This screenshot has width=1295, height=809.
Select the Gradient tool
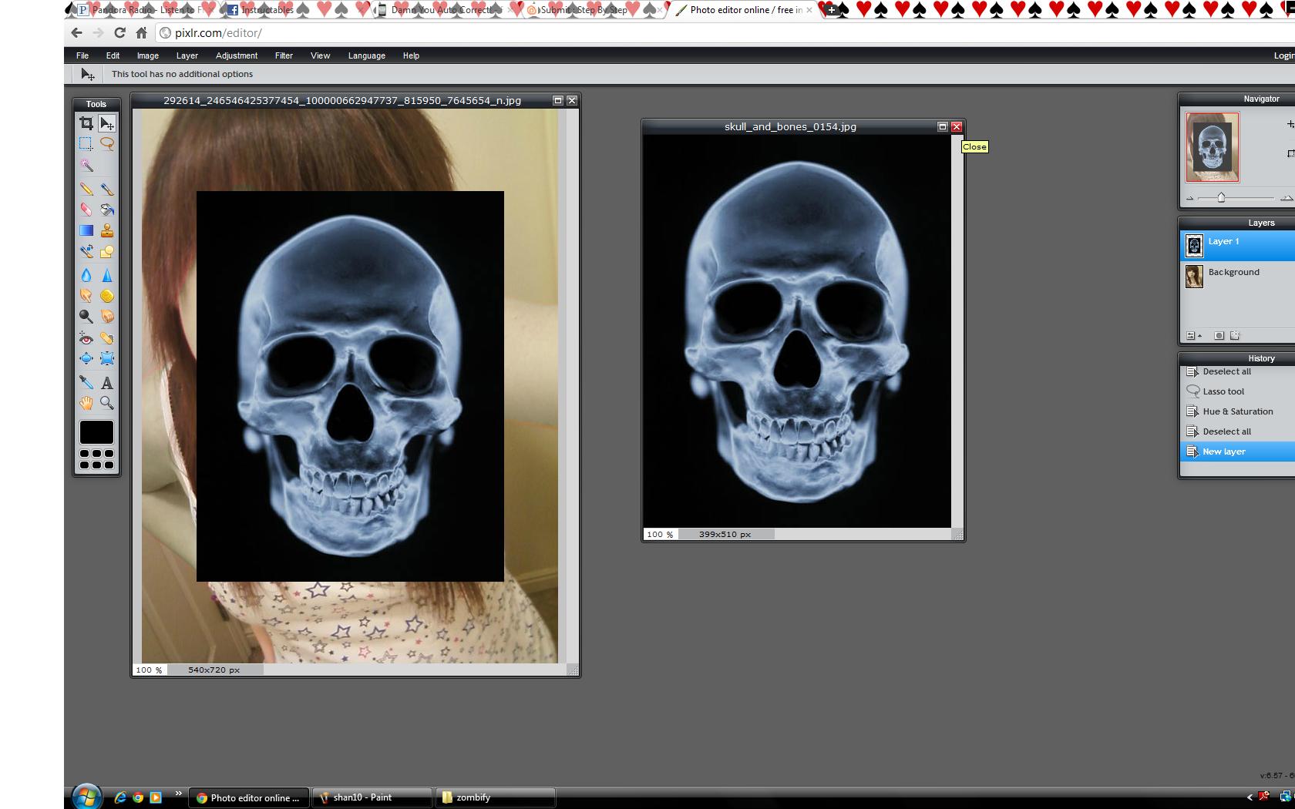(x=86, y=230)
